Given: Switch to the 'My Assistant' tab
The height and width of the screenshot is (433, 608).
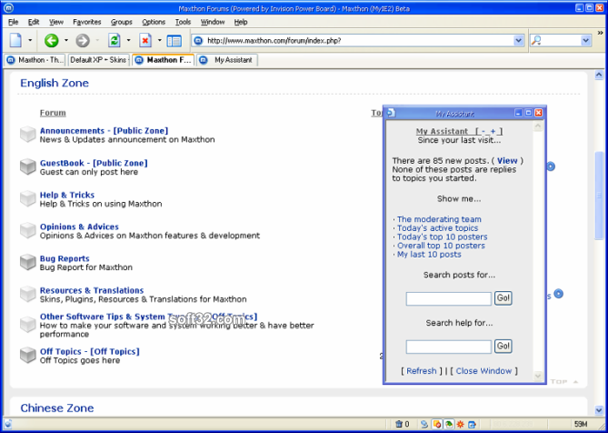Looking at the screenshot, I should coord(227,60).
